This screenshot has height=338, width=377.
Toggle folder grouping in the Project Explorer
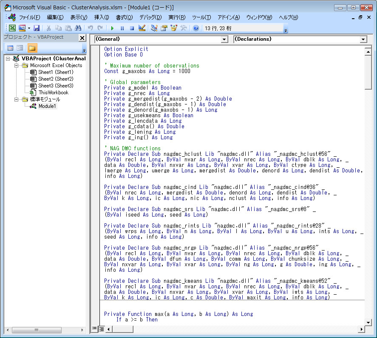pos(33,48)
